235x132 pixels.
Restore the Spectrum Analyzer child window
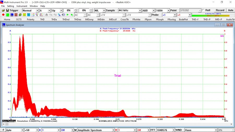[x=223, y=25]
